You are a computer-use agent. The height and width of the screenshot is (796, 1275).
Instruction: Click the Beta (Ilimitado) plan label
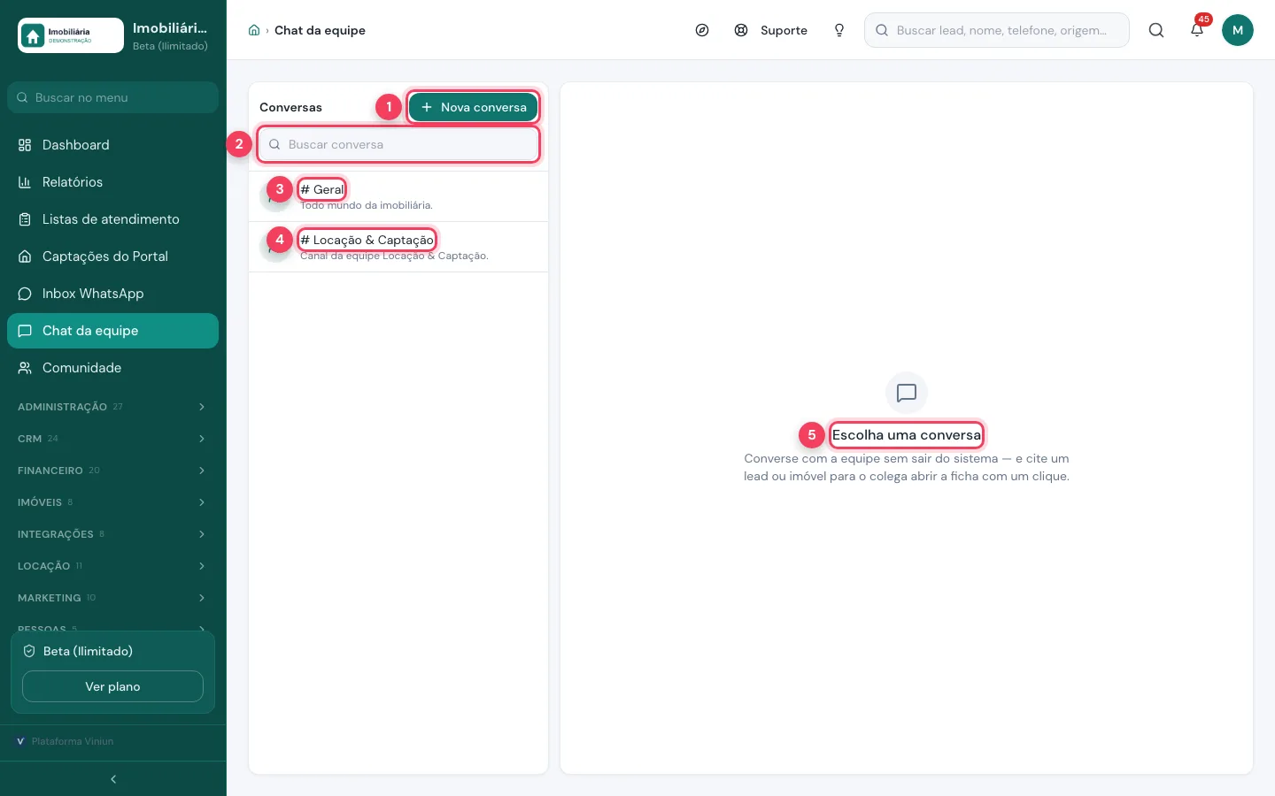point(88,651)
